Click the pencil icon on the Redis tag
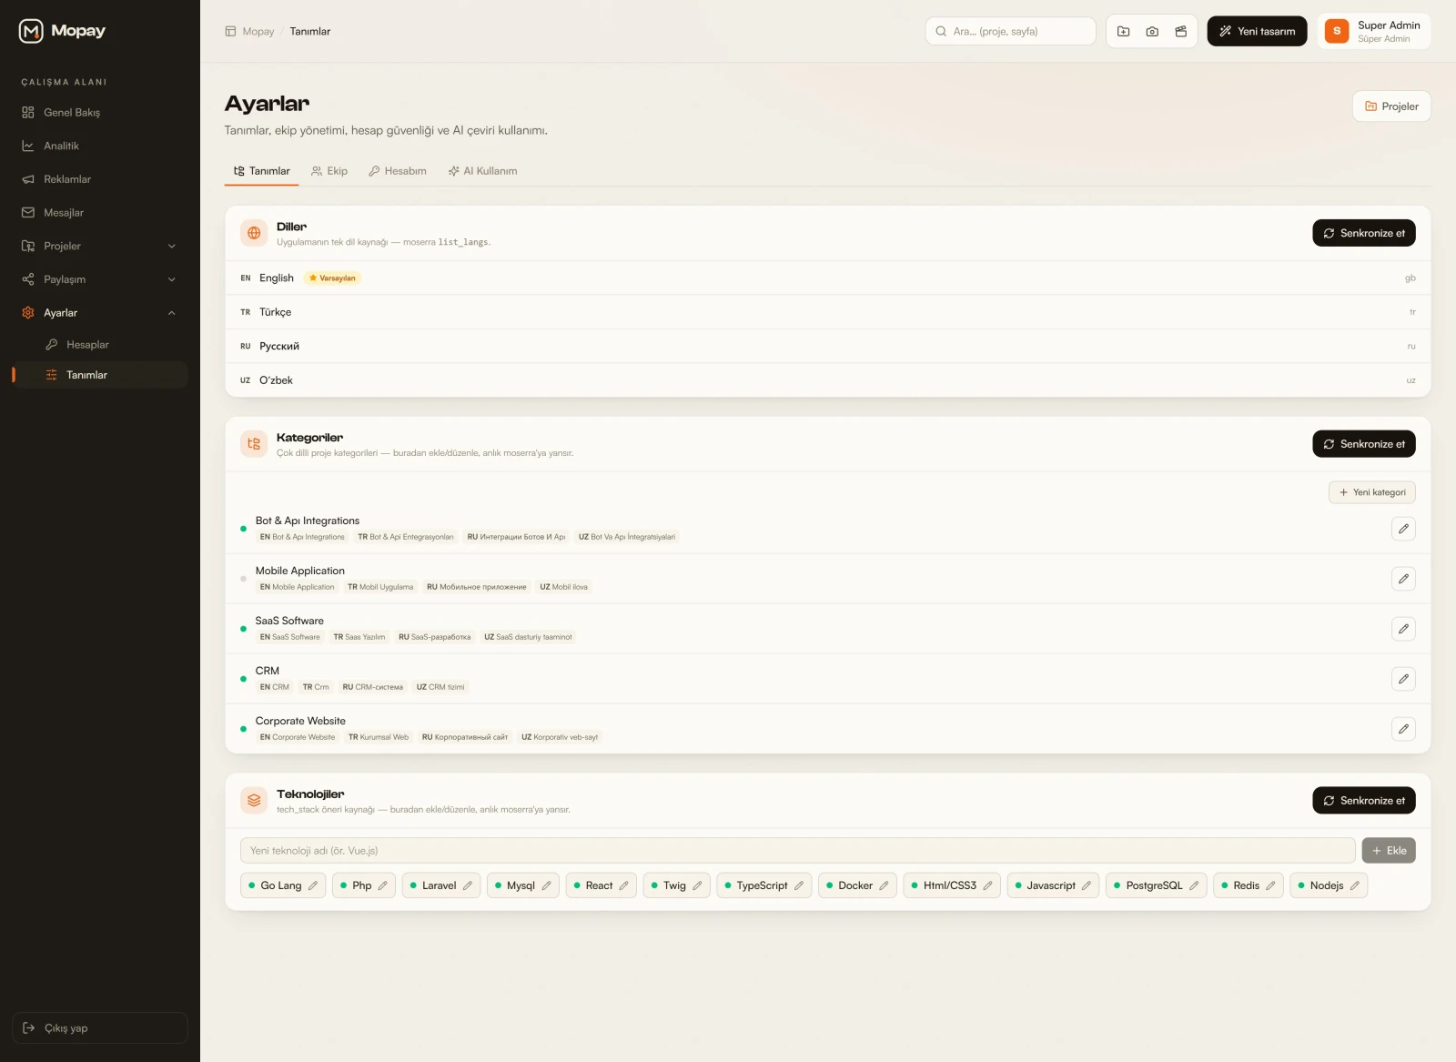This screenshot has width=1456, height=1062. [1271, 885]
